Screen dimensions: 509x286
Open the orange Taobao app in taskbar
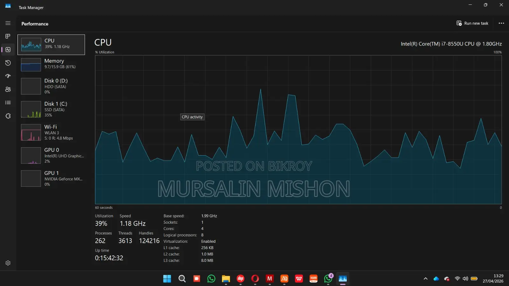(x=284, y=279)
